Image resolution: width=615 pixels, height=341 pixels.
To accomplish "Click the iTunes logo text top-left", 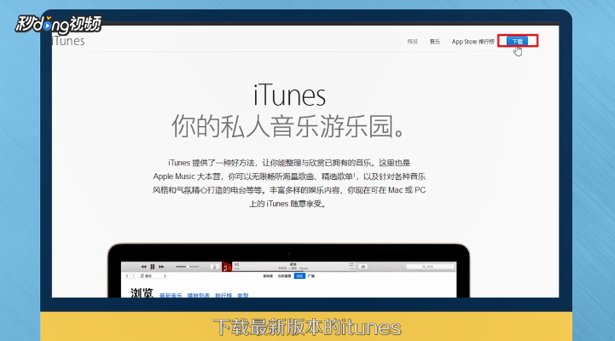I will pyautogui.click(x=68, y=41).
